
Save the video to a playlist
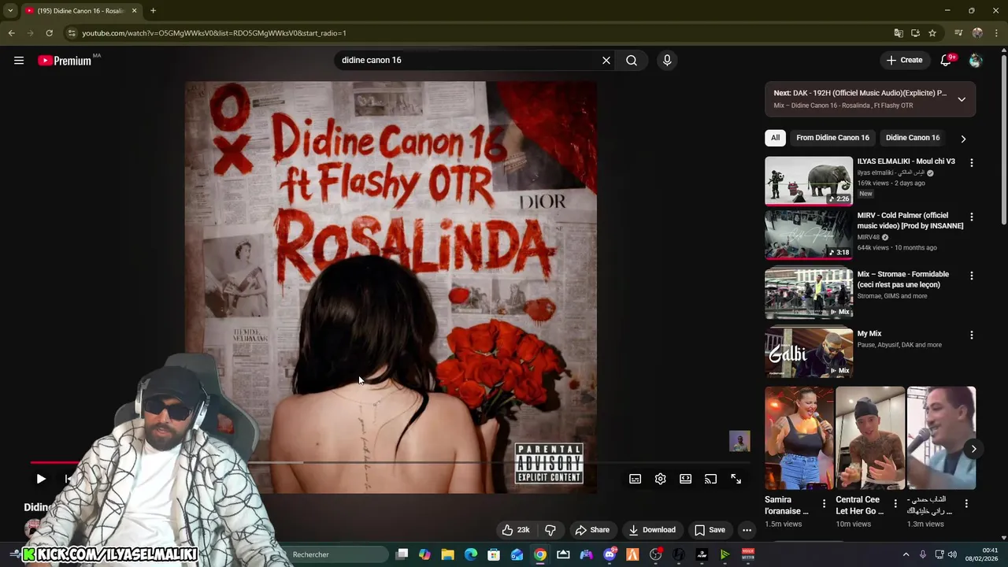710,530
